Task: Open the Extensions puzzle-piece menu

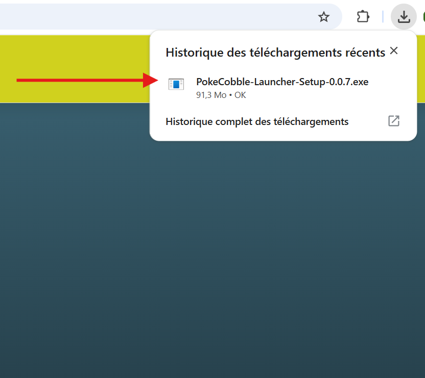Action: (x=363, y=17)
